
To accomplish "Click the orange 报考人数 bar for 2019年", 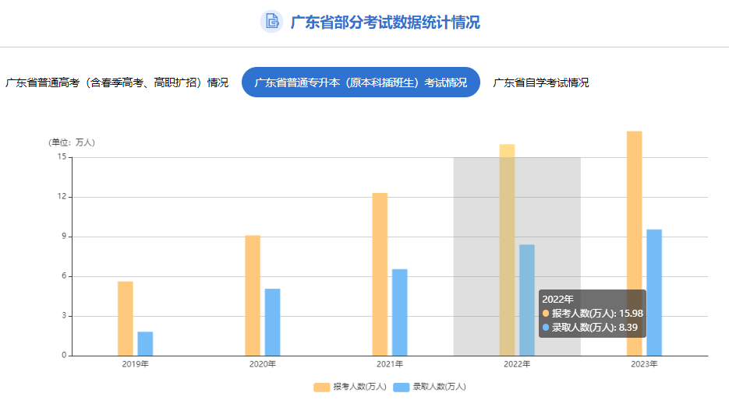I will coord(126,318).
